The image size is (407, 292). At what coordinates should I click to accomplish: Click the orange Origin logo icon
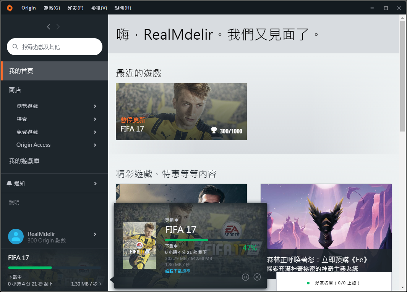10,8
